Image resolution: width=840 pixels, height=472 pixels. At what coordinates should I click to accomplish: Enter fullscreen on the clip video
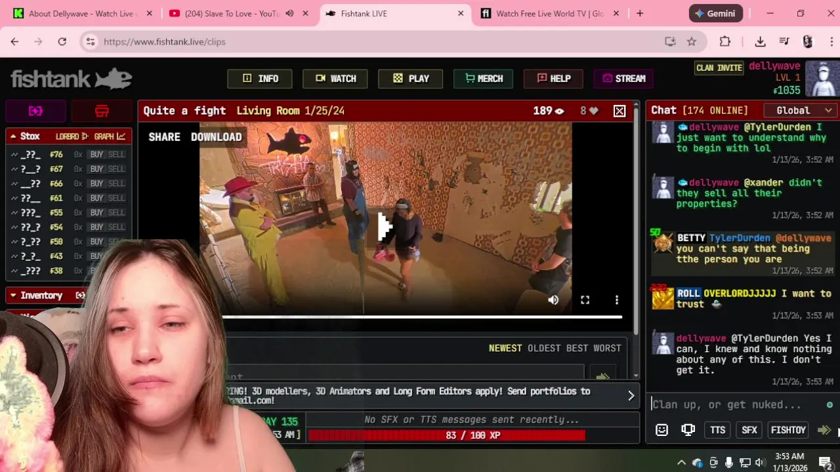585,300
